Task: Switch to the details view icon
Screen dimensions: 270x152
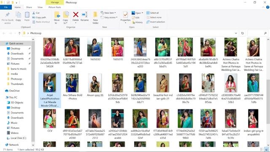Action: (x=262, y=149)
